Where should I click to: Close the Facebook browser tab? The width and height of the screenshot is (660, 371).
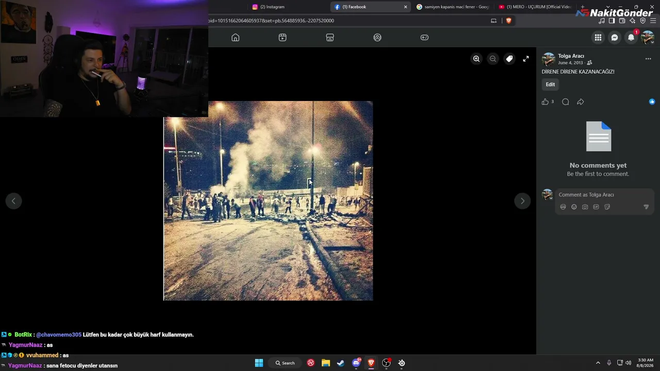coord(405,7)
